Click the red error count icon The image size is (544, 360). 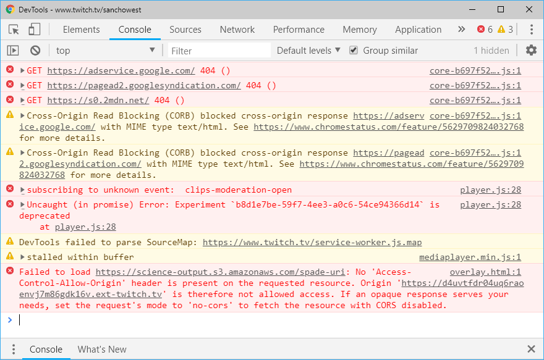click(481, 30)
